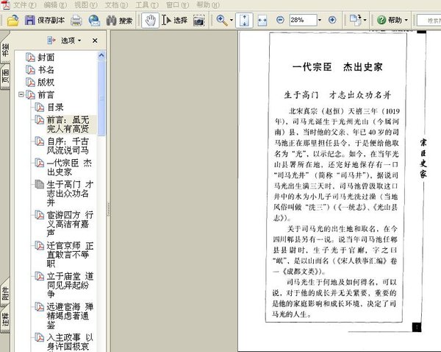Click the Snapshot camera tool
This screenshot has width=441, height=352.
(198, 20)
